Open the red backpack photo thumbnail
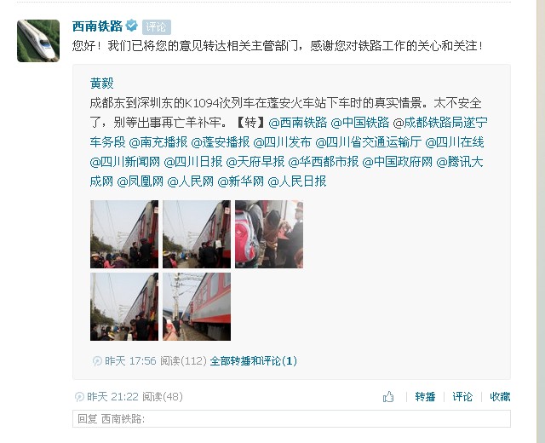The height and width of the screenshot is (443, 545). click(x=269, y=234)
